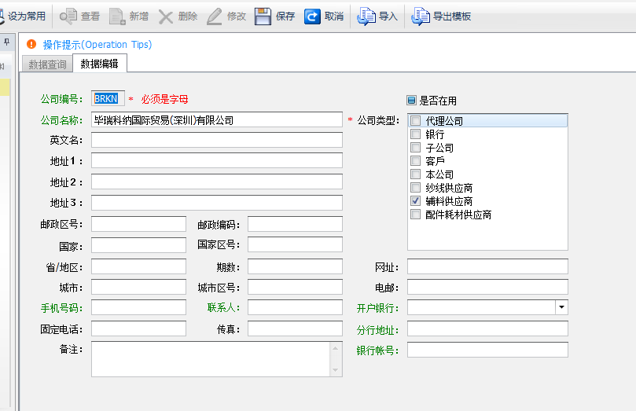Screen dimensions: 636x411
Task: Click the 网址 input field
Action: (487, 266)
